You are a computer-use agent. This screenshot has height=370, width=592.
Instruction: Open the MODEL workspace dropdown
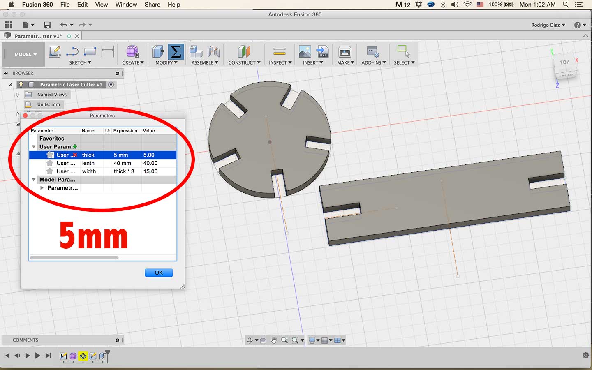[x=25, y=54]
